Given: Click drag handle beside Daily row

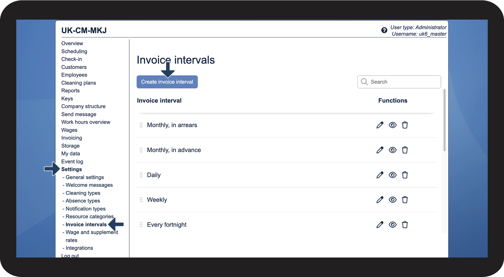Looking at the screenshot, I should click(141, 175).
